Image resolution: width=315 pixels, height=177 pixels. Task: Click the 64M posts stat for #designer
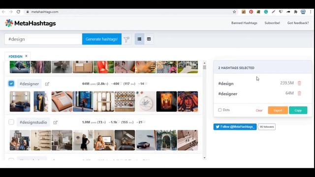point(89,84)
